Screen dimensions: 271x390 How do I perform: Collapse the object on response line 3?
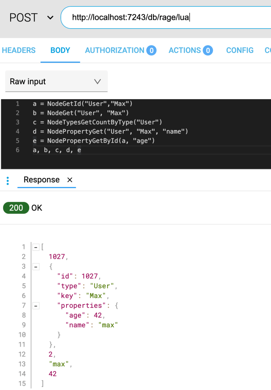[x=36, y=267]
